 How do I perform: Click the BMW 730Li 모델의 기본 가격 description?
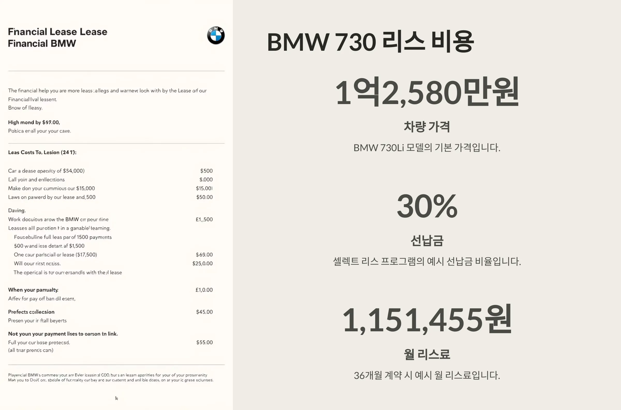[427, 148]
